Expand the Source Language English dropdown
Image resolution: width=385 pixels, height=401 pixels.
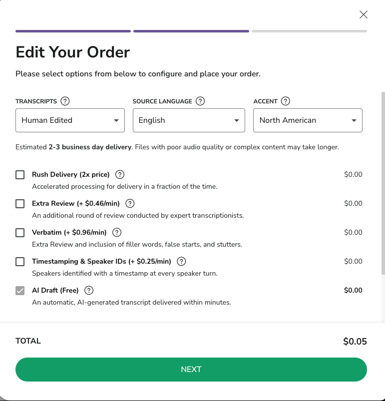click(189, 120)
